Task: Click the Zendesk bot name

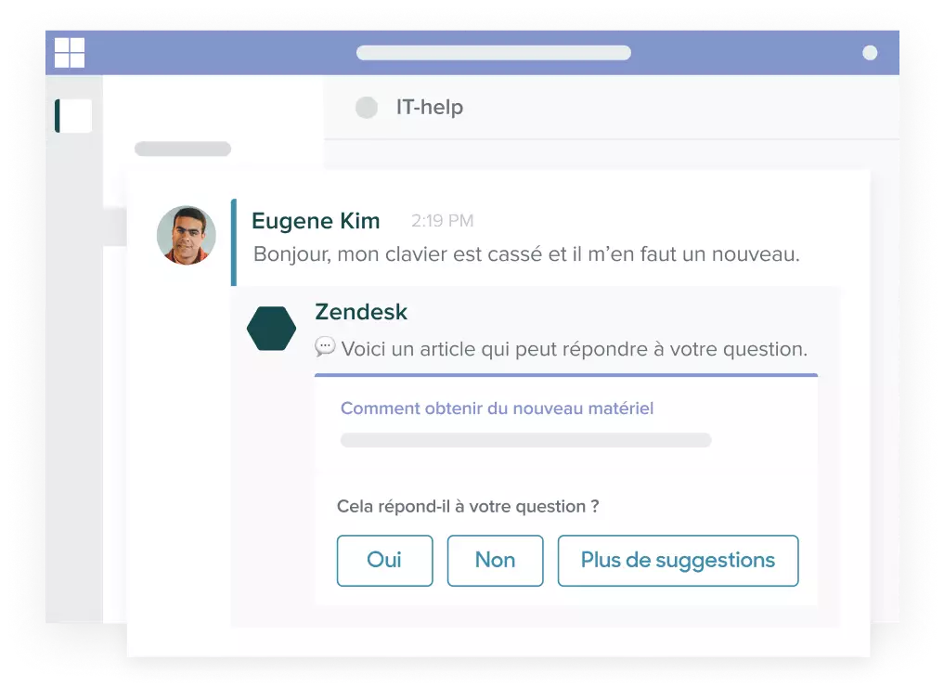Action: pyautogui.click(x=361, y=312)
